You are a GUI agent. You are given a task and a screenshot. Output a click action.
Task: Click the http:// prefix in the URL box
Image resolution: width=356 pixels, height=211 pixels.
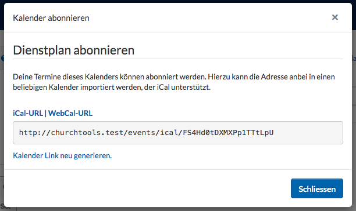click(35, 133)
